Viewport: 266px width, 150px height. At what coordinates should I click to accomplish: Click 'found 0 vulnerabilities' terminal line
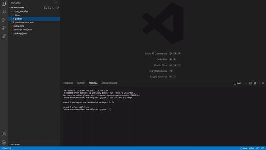click(76, 107)
